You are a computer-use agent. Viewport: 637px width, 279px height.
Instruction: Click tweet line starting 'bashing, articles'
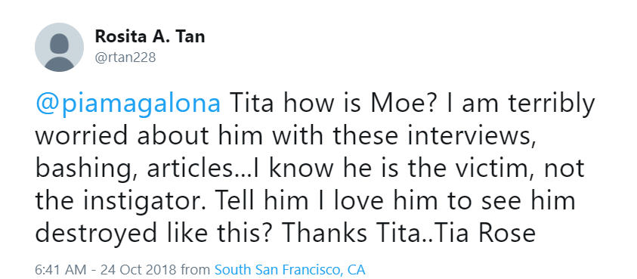pos(310,169)
